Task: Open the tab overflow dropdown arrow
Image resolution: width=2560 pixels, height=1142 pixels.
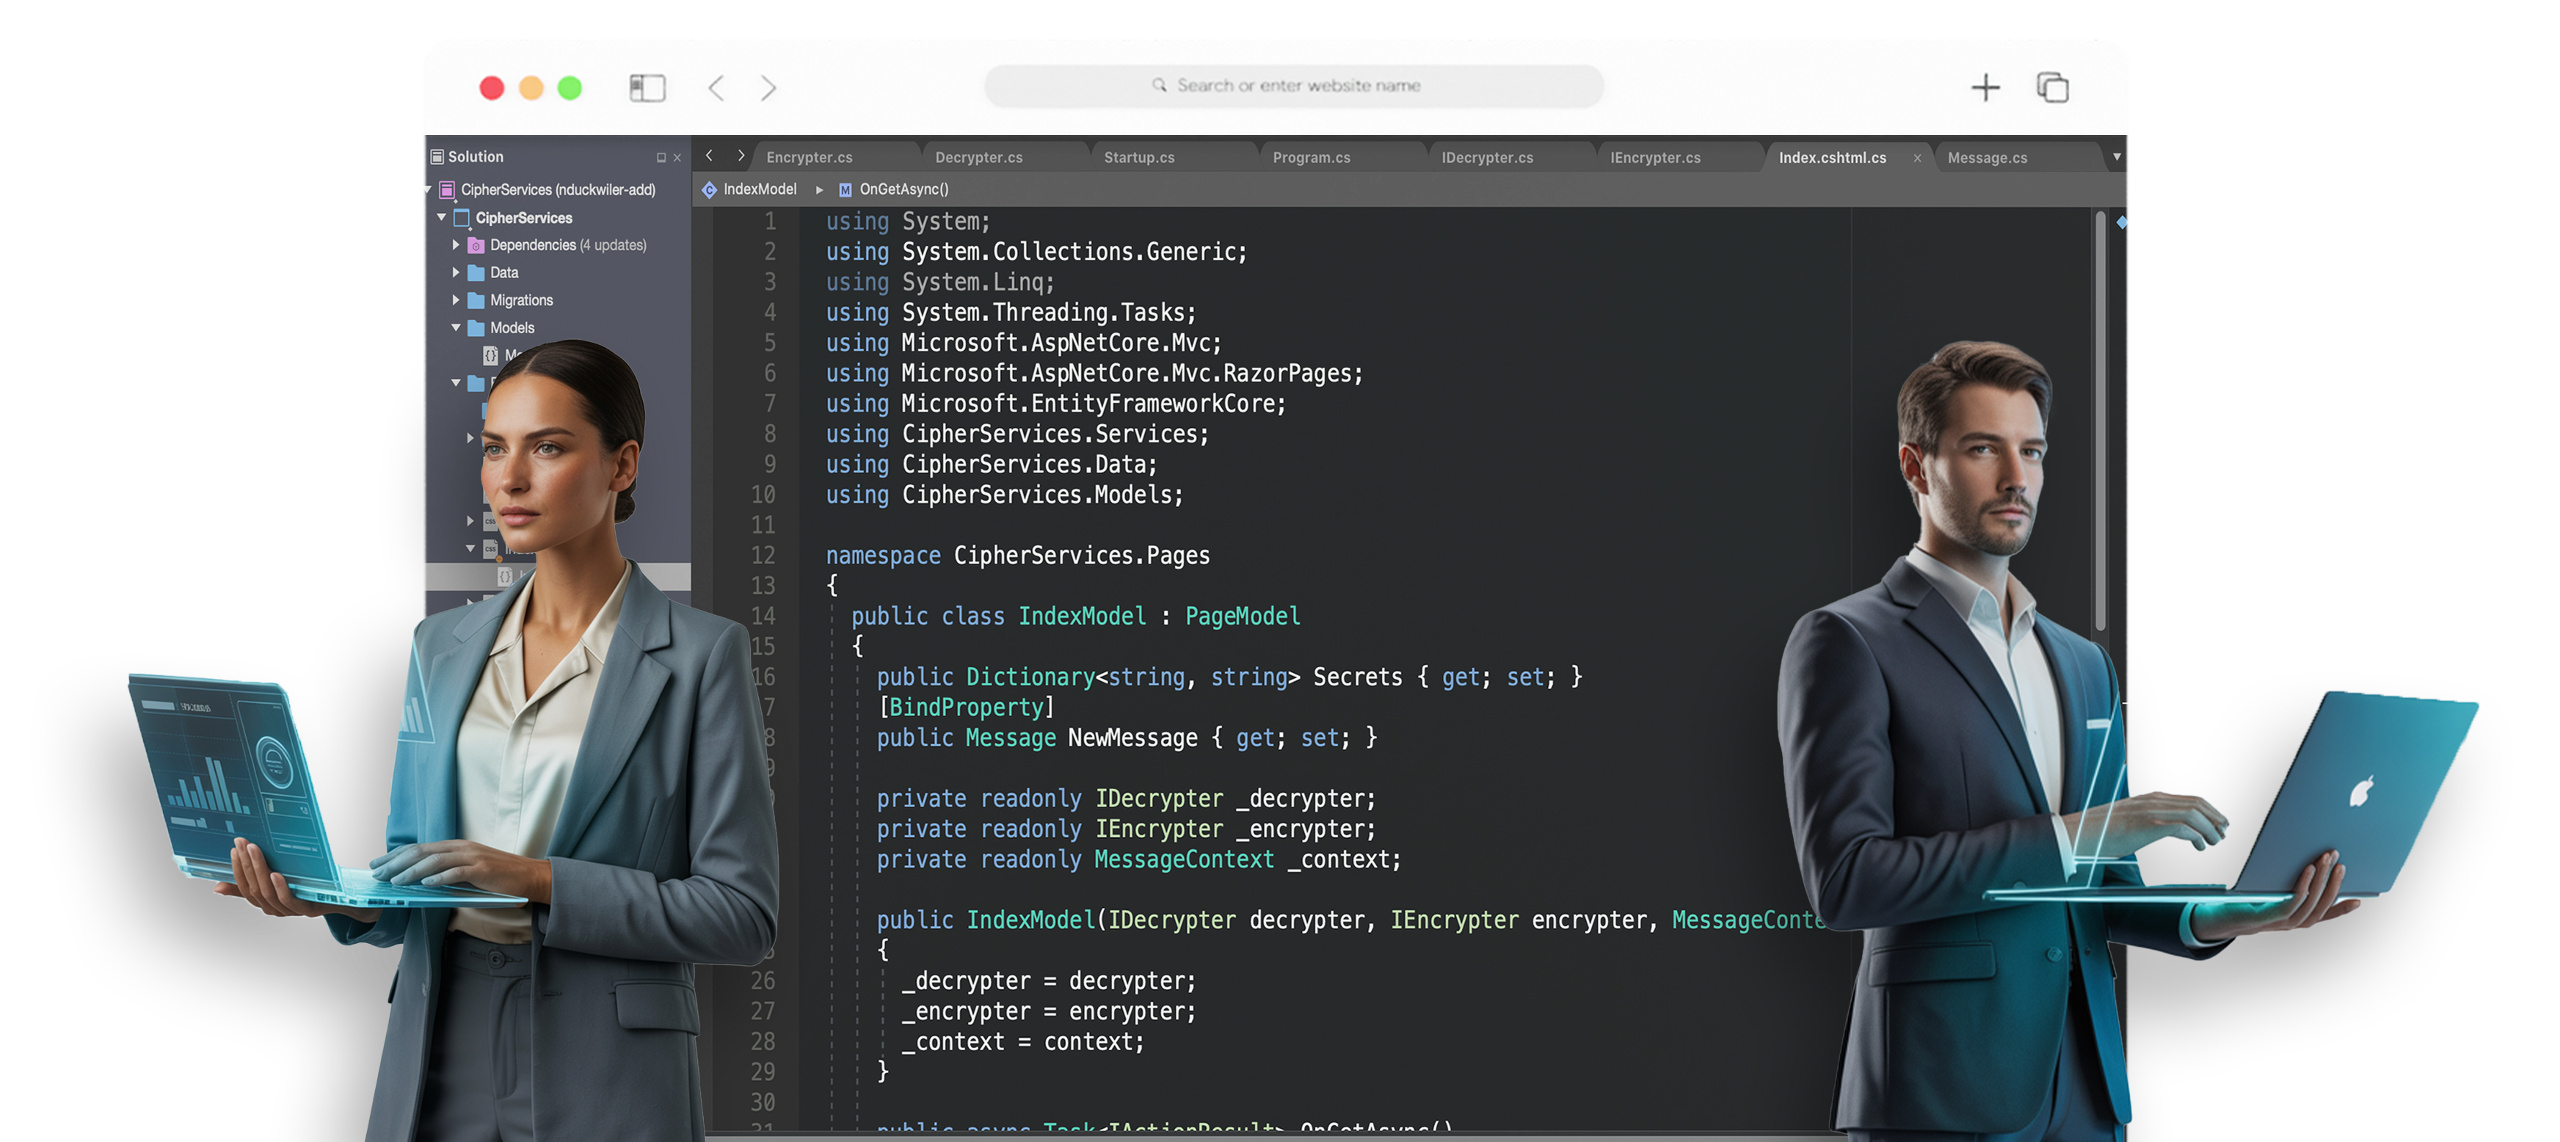Action: pos(2116,157)
